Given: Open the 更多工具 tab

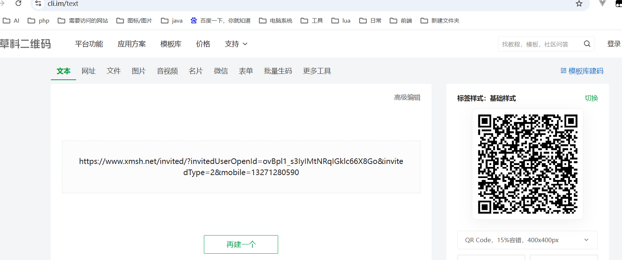Looking at the screenshot, I should [x=317, y=71].
